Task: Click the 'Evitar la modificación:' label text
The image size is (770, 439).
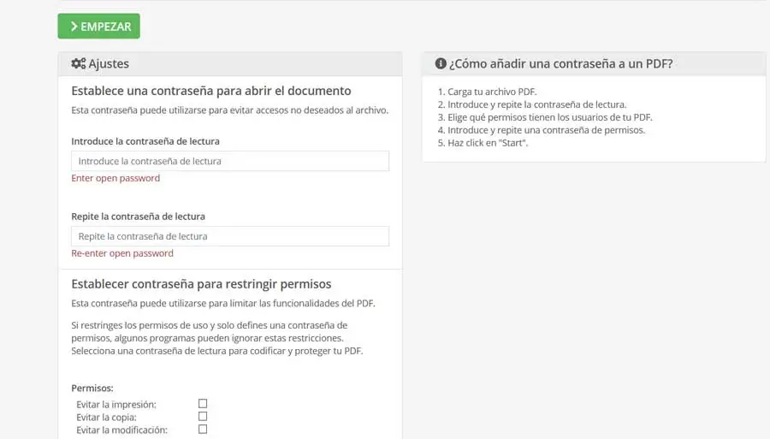Action: (x=121, y=430)
